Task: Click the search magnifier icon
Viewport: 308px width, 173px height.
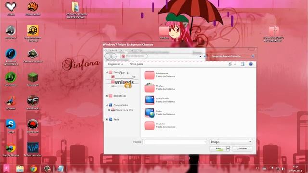Action: [253, 56]
